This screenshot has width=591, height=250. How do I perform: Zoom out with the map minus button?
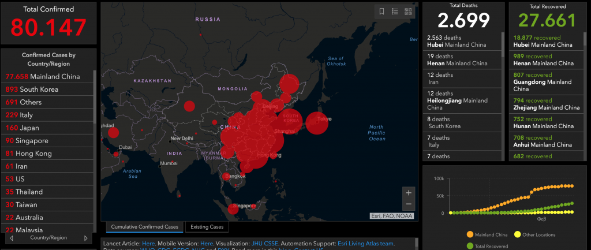(x=409, y=204)
